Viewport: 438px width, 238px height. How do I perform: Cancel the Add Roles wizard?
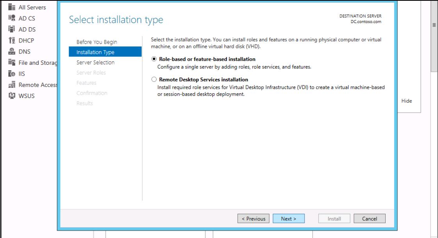point(369,218)
